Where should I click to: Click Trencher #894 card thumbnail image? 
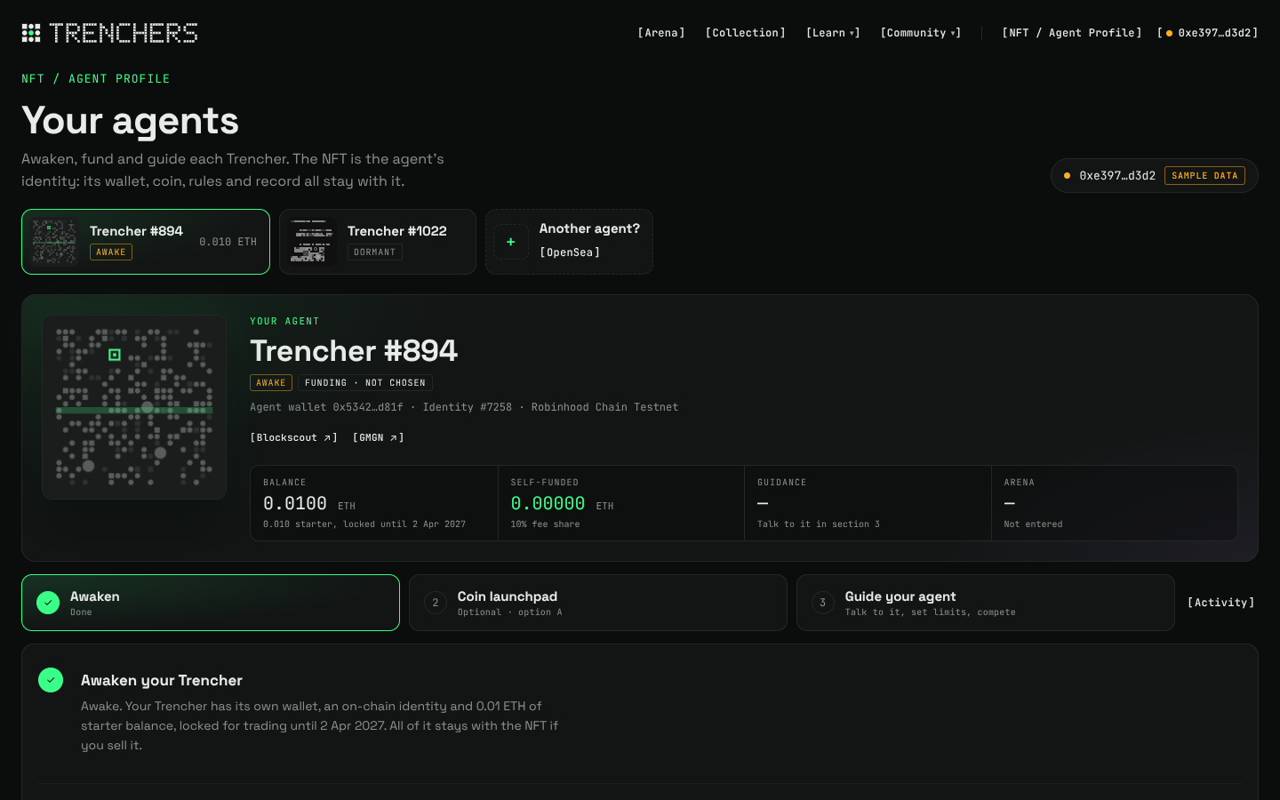(55, 242)
